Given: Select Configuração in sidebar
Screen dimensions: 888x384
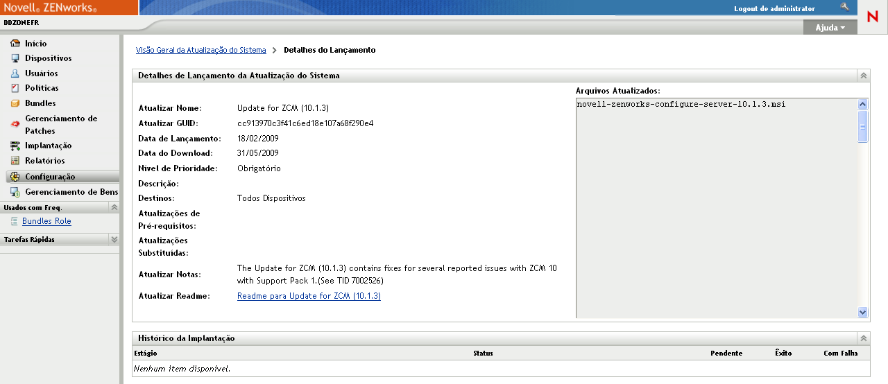Looking at the screenshot, I should 50,177.
